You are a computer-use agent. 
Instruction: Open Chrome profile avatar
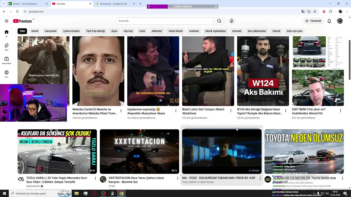tap(340, 11)
